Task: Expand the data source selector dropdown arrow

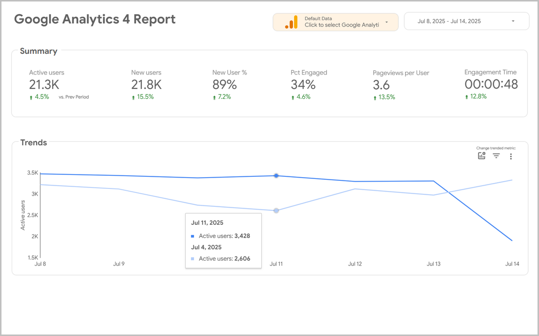Action: pos(385,22)
